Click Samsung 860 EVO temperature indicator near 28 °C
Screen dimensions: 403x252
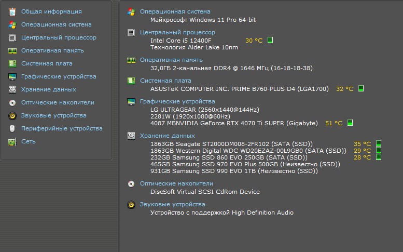point(379,157)
